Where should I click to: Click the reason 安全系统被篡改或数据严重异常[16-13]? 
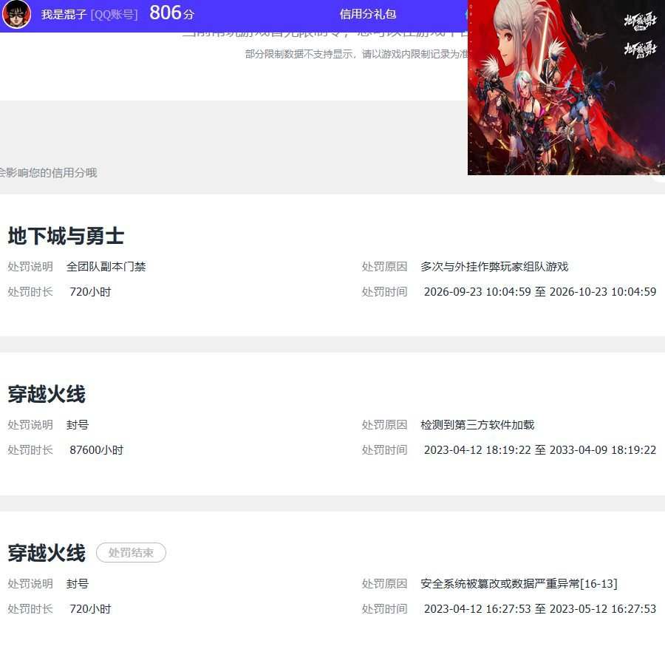519,584
